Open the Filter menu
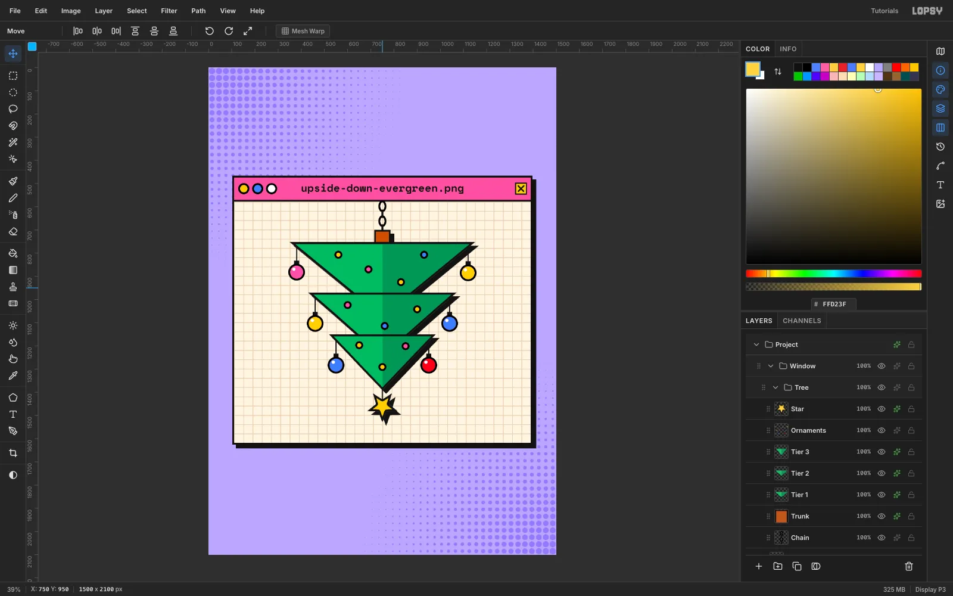953x596 pixels. pyautogui.click(x=169, y=11)
